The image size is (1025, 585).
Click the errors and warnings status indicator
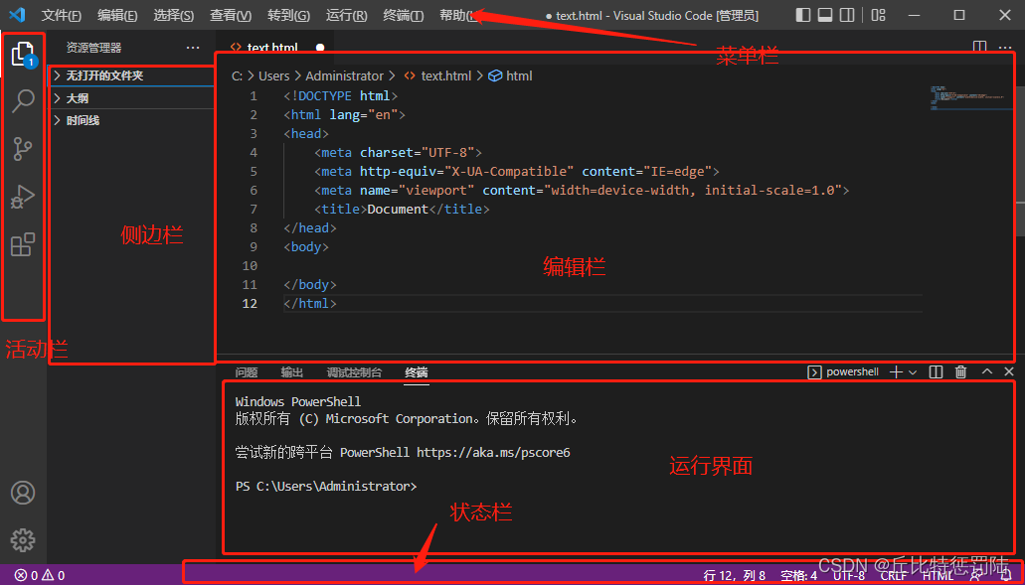[40, 575]
